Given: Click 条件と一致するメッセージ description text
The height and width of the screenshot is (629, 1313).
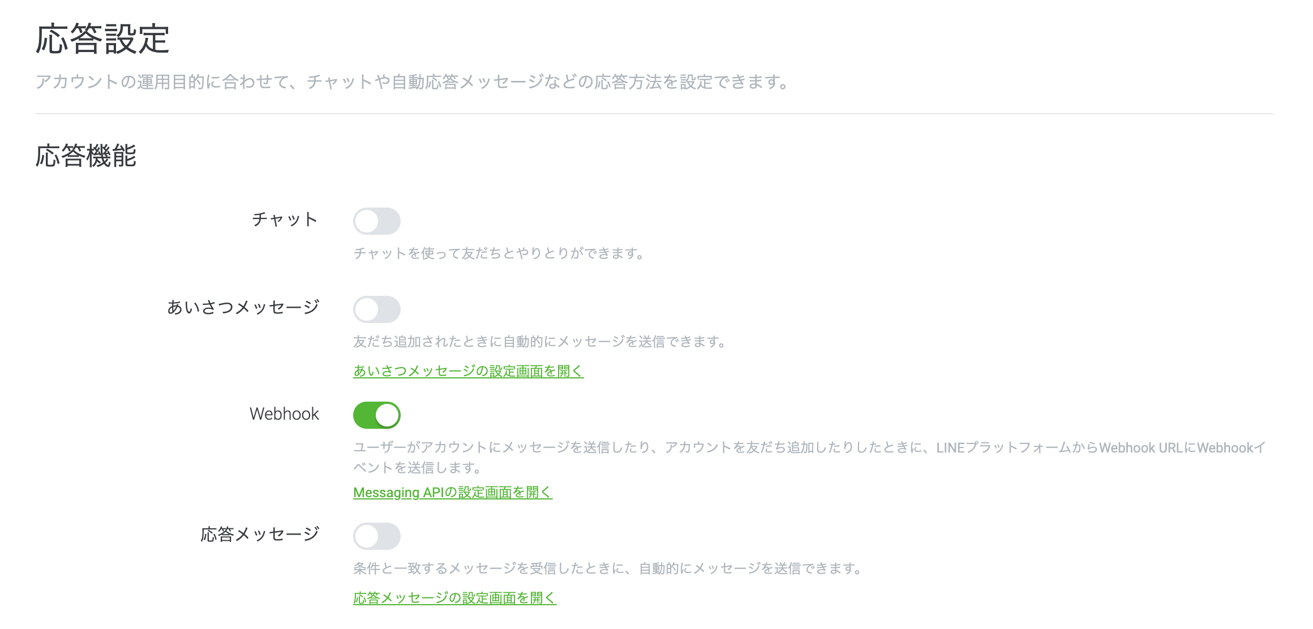Looking at the screenshot, I should (x=608, y=568).
